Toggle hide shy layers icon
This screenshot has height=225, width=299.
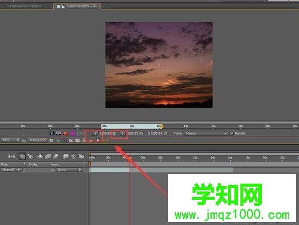coord(40,156)
